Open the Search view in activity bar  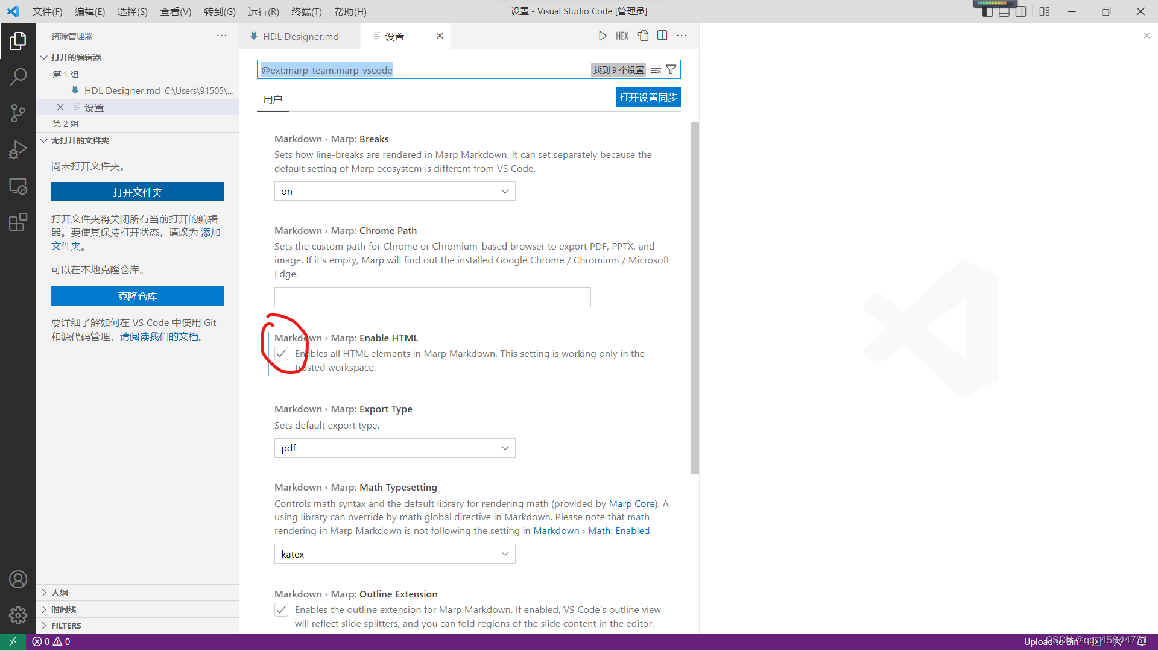18,77
